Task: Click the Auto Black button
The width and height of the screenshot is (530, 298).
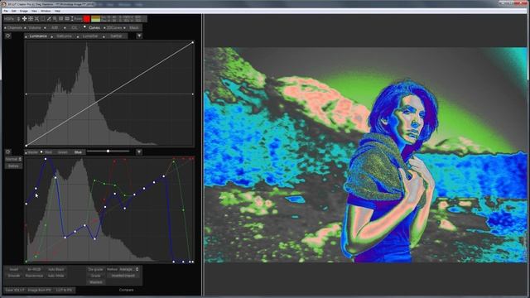Action: tap(55, 269)
